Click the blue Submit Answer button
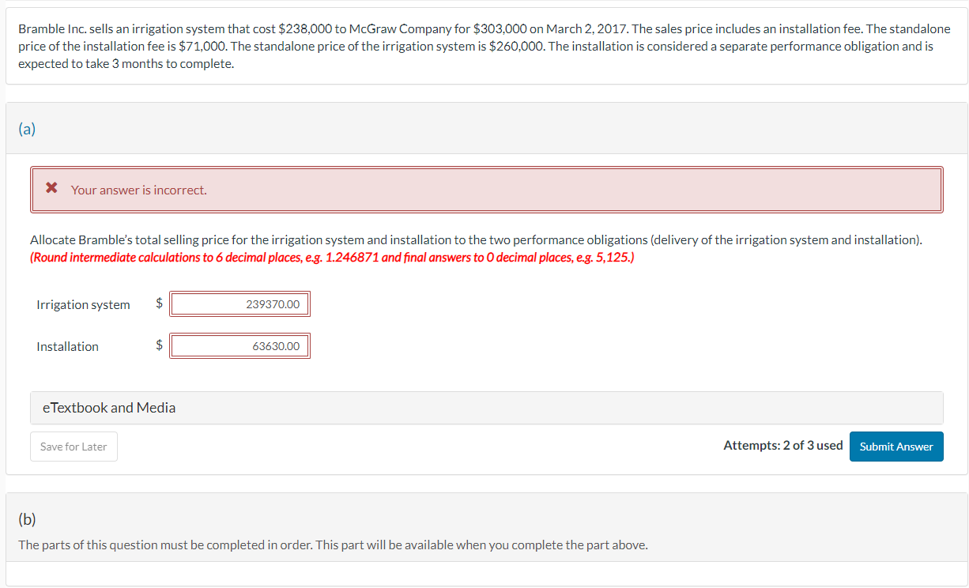This screenshot has height=588, width=969. coord(896,447)
